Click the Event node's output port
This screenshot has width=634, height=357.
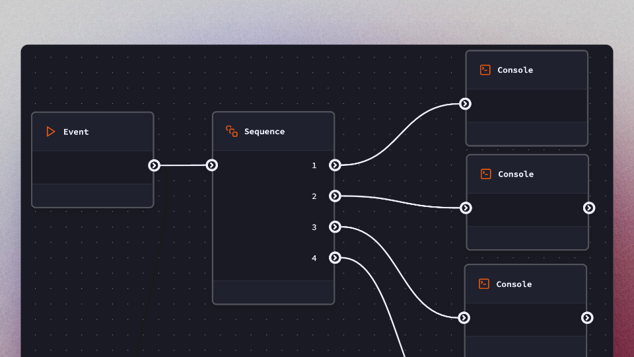coord(154,165)
